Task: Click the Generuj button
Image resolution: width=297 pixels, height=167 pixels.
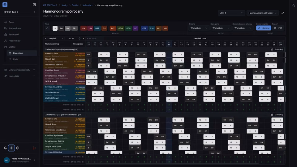Action: (264, 28)
